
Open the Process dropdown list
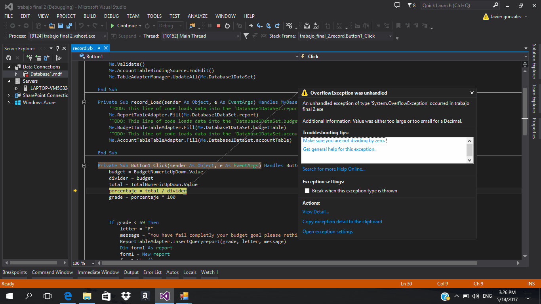click(105, 36)
